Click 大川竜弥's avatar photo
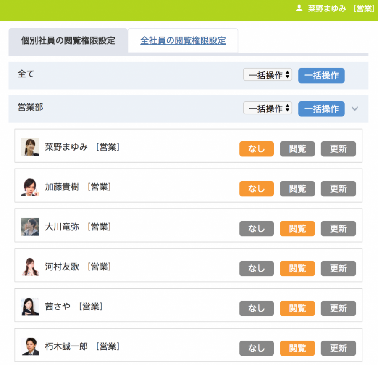 tap(30, 227)
